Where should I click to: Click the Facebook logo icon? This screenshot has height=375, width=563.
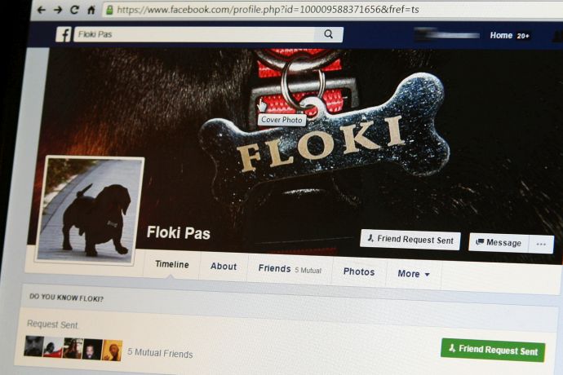pyautogui.click(x=64, y=35)
